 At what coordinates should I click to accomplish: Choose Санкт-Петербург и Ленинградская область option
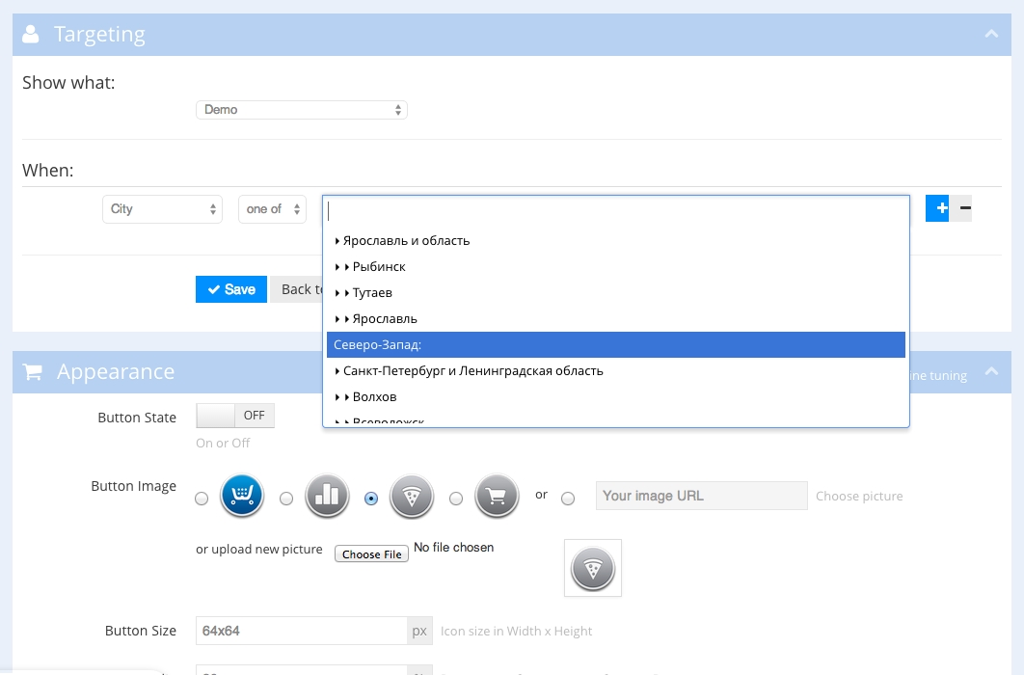coord(472,371)
